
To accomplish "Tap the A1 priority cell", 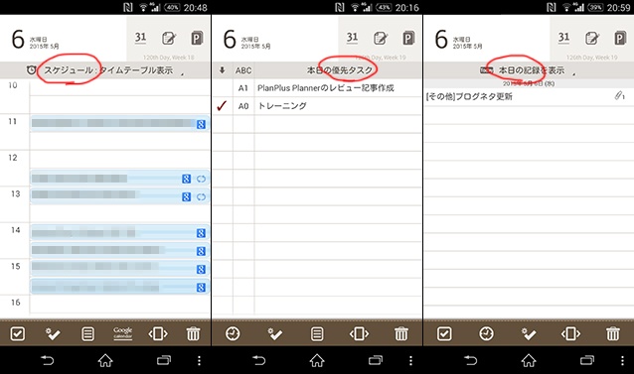I will coord(243,88).
